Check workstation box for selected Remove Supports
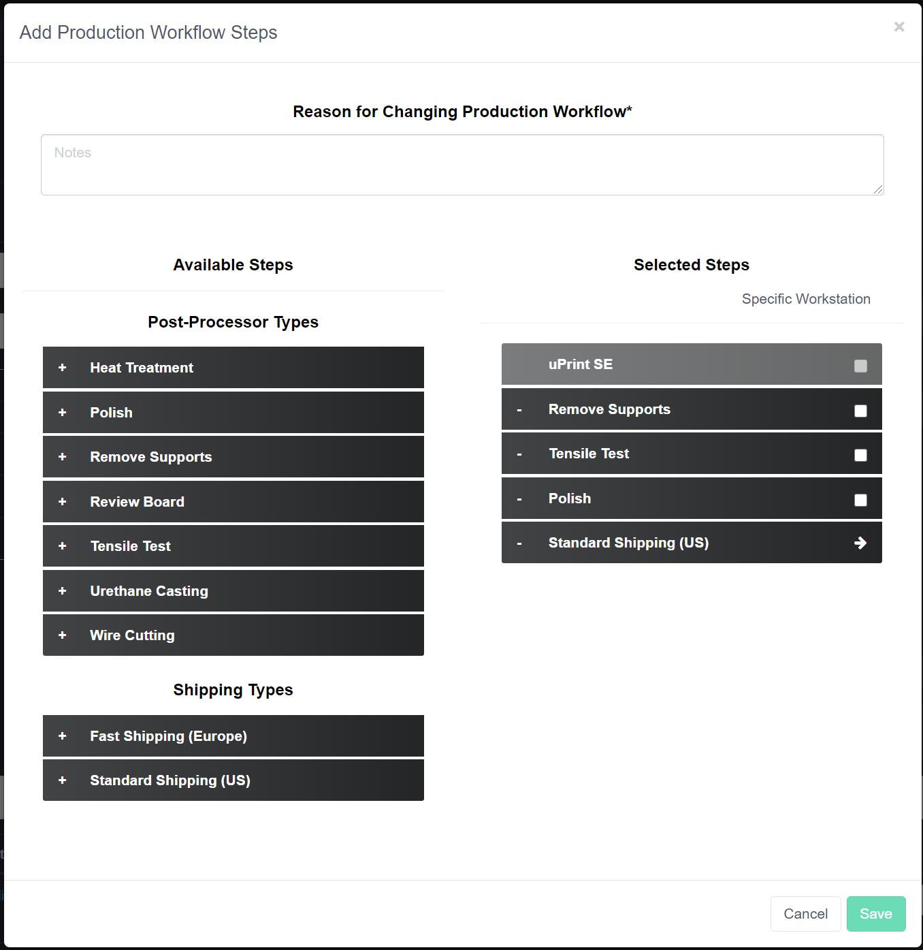This screenshot has width=923, height=950. pyautogui.click(x=860, y=411)
